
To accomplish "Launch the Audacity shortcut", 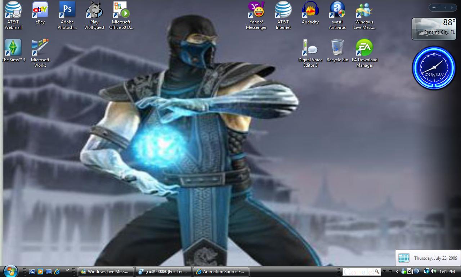I will 310,13.
